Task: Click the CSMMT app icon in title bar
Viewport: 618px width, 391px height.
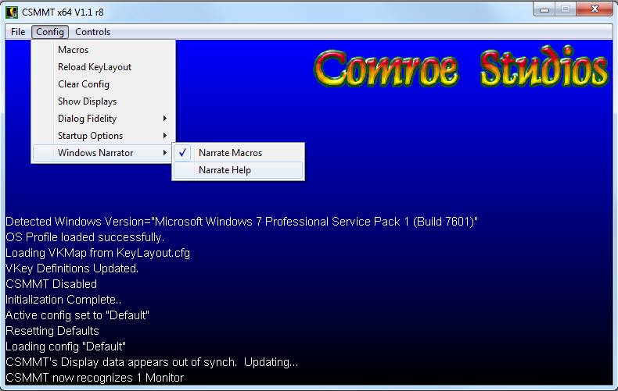Action: pos(12,12)
